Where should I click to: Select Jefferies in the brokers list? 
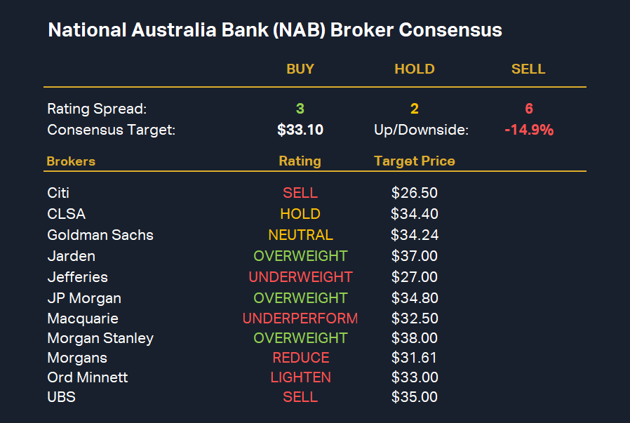[x=78, y=277]
